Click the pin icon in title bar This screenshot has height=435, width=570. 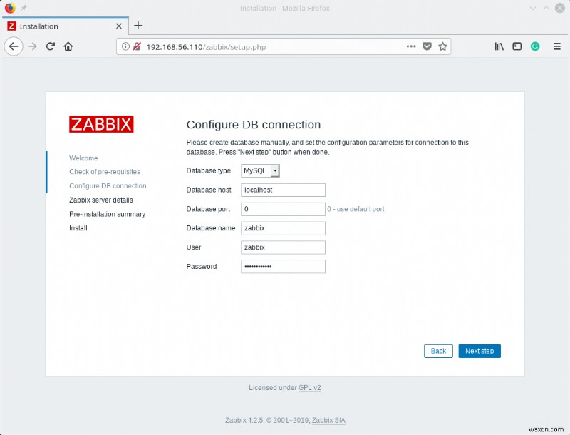coord(24,8)
